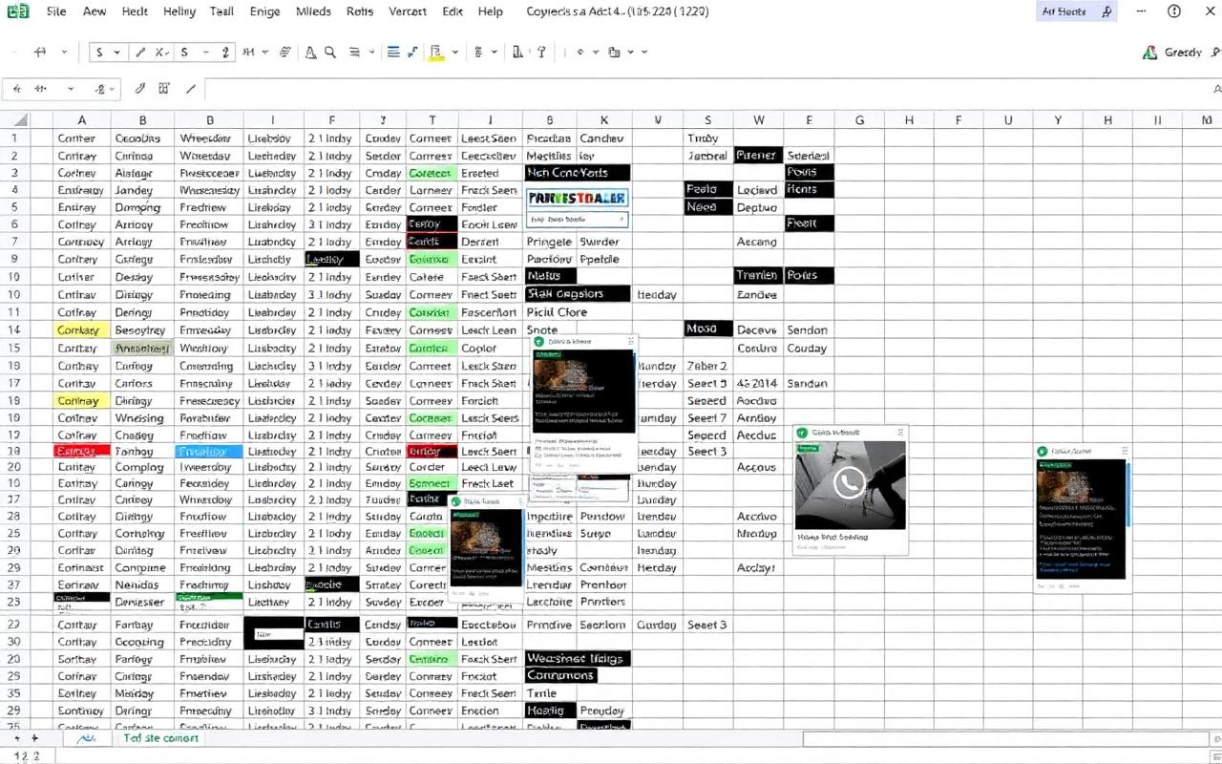Click the phone call icon in the popup
This screenshot has height=764, width=1222.
(849, 483)
